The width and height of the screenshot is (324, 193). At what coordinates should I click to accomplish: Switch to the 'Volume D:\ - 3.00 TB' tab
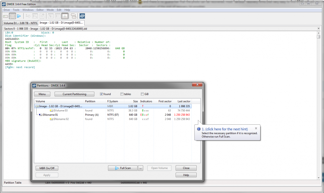[19, 23]
